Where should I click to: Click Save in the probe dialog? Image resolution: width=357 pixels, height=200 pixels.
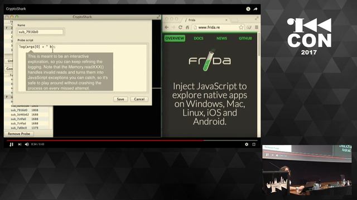point(120,99)
